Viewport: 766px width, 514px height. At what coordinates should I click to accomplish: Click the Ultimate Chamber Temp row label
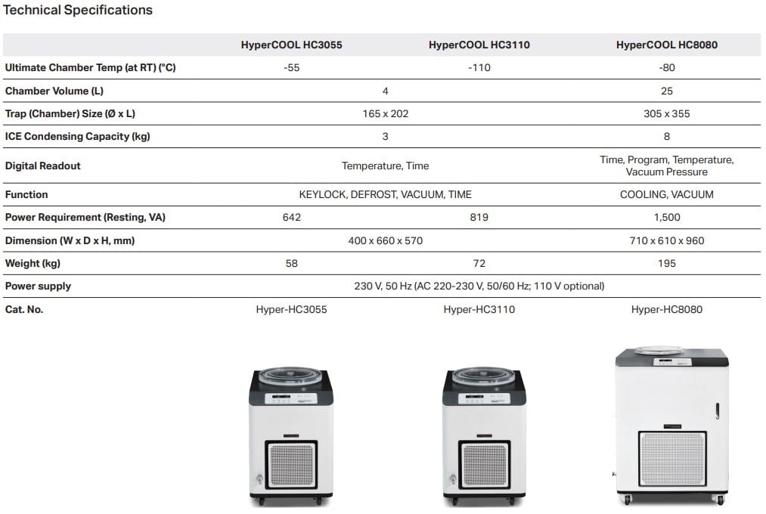[90, 68]
